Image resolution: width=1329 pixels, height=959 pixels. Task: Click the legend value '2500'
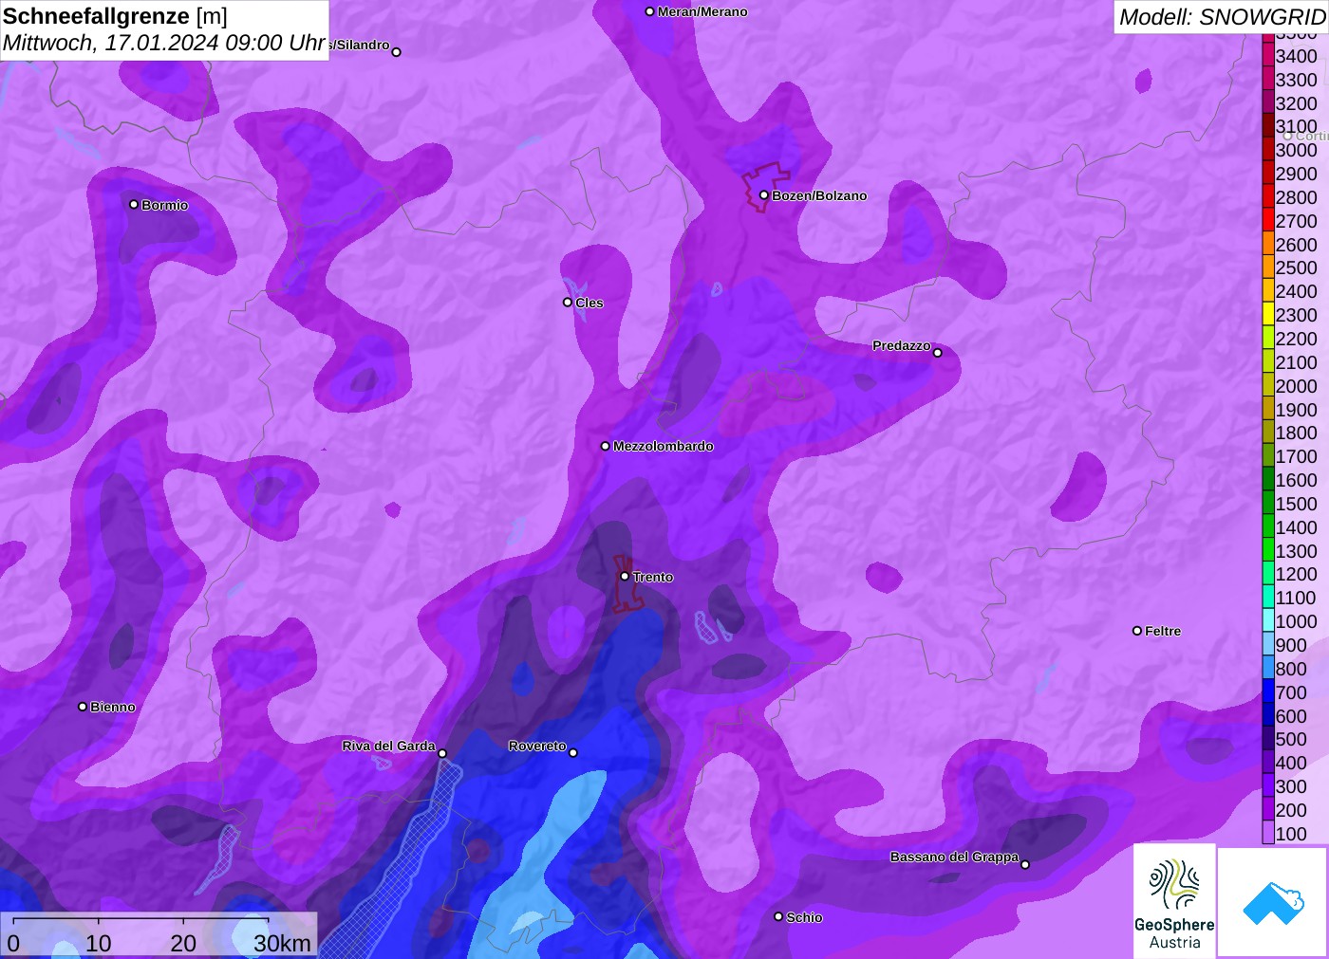[x=1297, y=267]
